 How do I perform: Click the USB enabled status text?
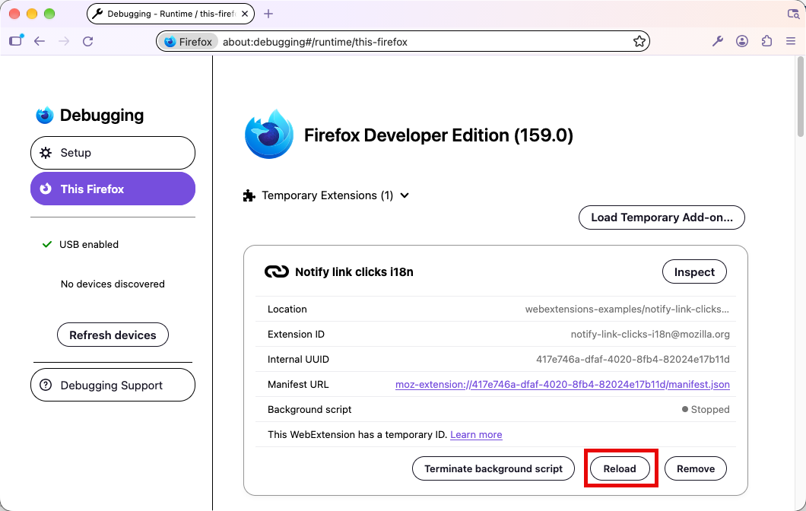tap(89, 245)
